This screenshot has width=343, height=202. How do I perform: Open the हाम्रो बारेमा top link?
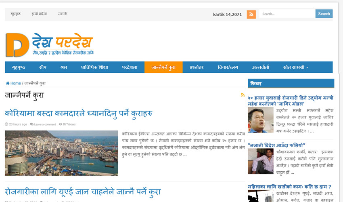(x=39, y=14)
